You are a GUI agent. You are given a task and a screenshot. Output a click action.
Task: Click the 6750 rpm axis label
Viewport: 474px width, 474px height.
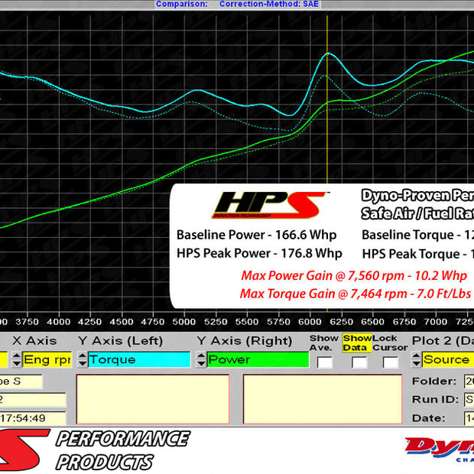pyautogui.click(x=404, y=322)
